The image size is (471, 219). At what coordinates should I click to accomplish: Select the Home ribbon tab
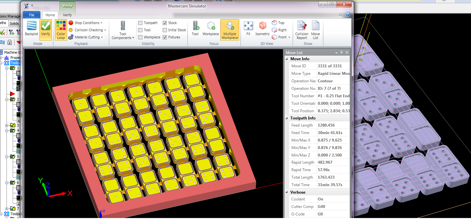tap(50, 15)
